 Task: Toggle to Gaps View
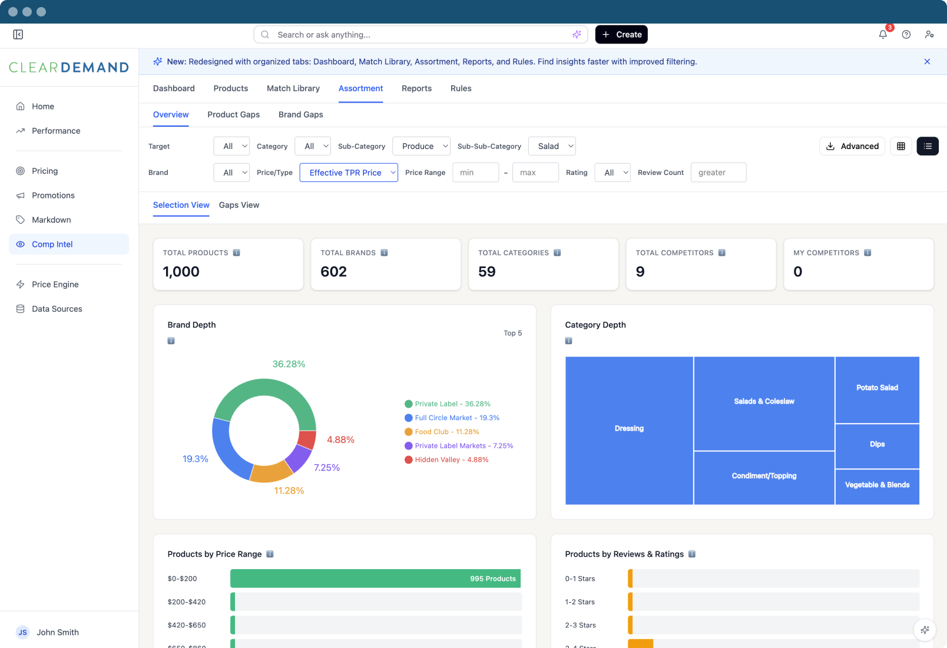pos(239,205)
